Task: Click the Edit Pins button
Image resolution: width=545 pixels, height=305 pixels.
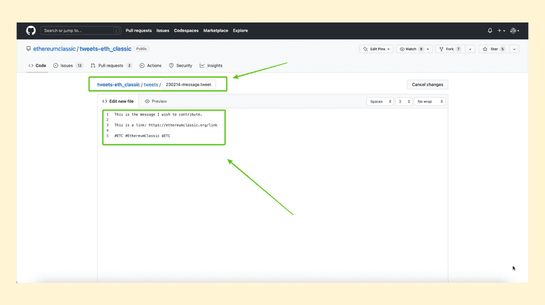Action: [x=376, y=49]
